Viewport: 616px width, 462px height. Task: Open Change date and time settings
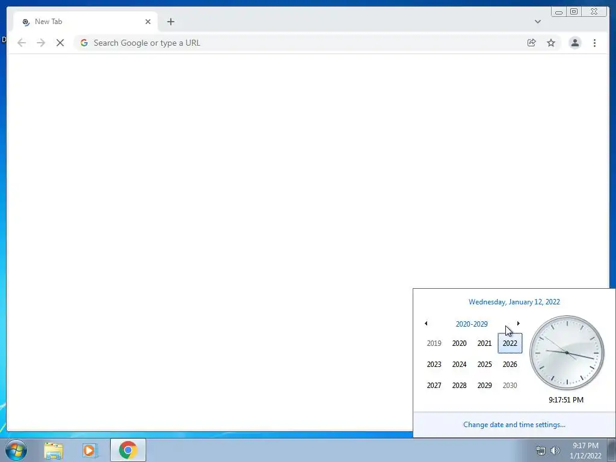[x=514, y=425]
